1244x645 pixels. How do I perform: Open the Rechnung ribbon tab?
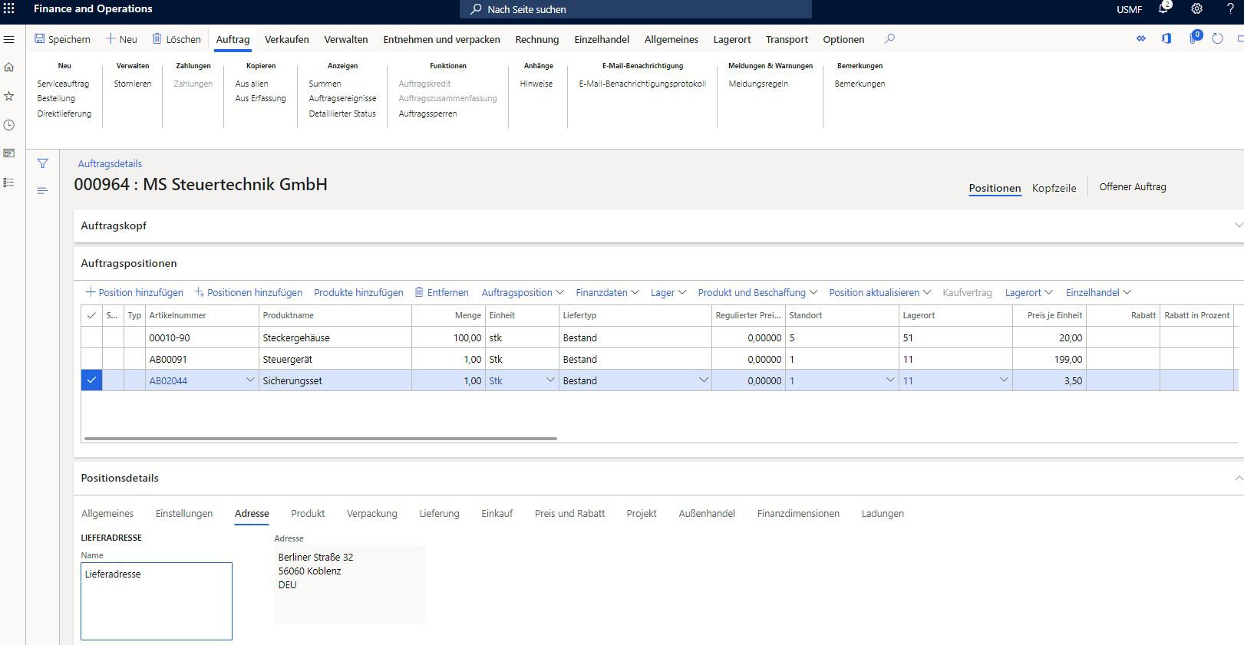click(536, 39)
